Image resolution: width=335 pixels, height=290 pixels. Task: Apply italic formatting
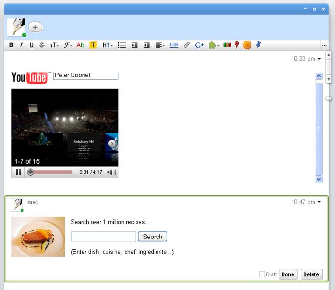coord(21,45)
